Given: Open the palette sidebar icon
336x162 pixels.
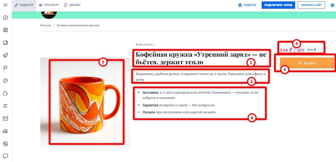Looking at the screenshot, I should click(5, 81).
